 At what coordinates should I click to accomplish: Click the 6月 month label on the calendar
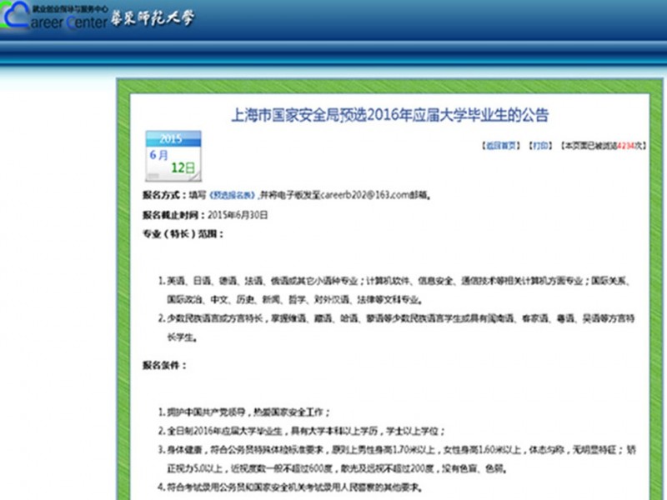tap(158, 153)
